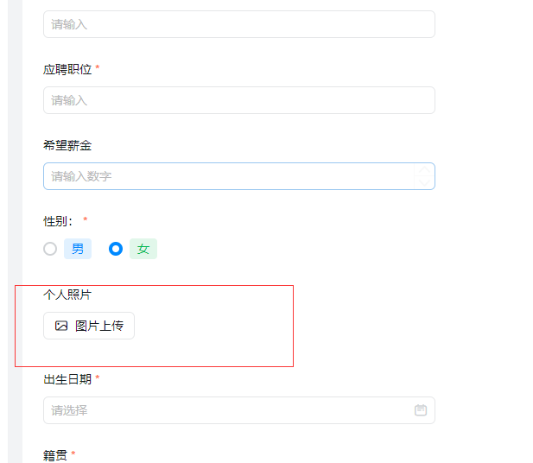This screenshot has width=533, height=463.
Task: Click the 籍贯 field label
Action: pyautogui.click(x=55, y=455)
